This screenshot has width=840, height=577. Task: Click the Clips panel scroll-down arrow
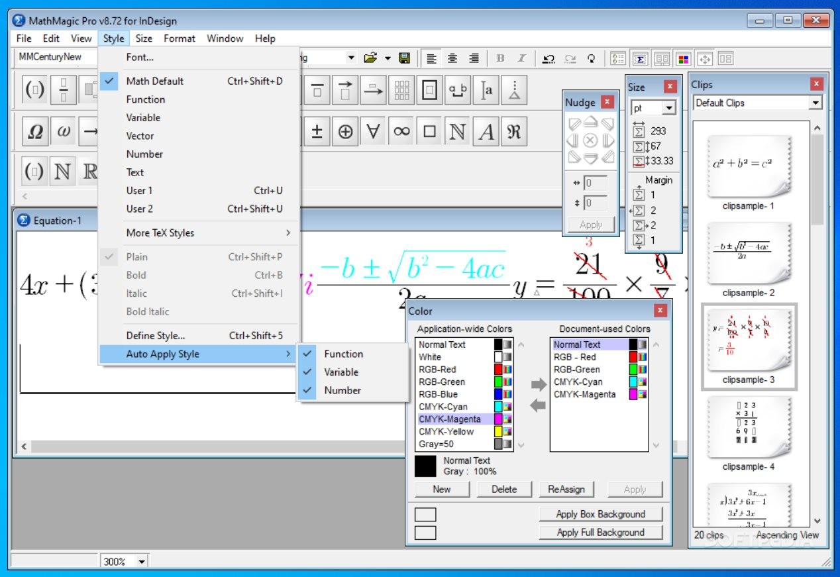(817, 521)
